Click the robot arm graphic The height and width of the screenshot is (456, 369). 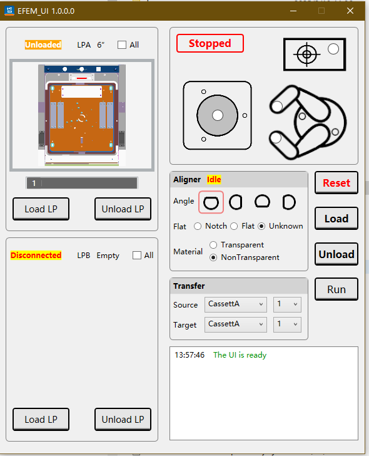pyautogui.click(x=308, y=122)
